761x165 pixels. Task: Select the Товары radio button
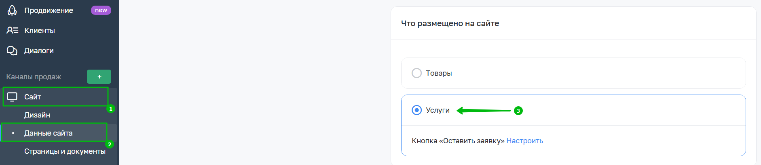[x=416, y=73]
